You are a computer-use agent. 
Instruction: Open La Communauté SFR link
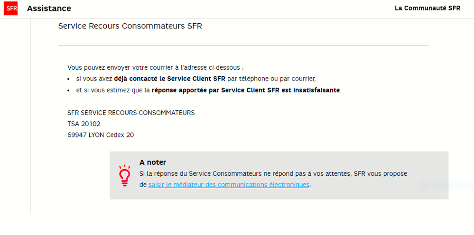click(x=427, y=8)
